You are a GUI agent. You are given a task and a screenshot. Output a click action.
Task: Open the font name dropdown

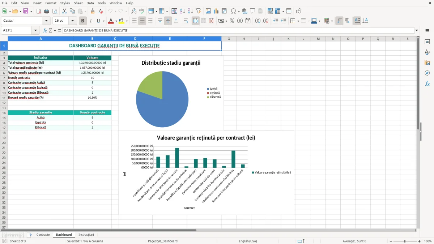(46, 21)
